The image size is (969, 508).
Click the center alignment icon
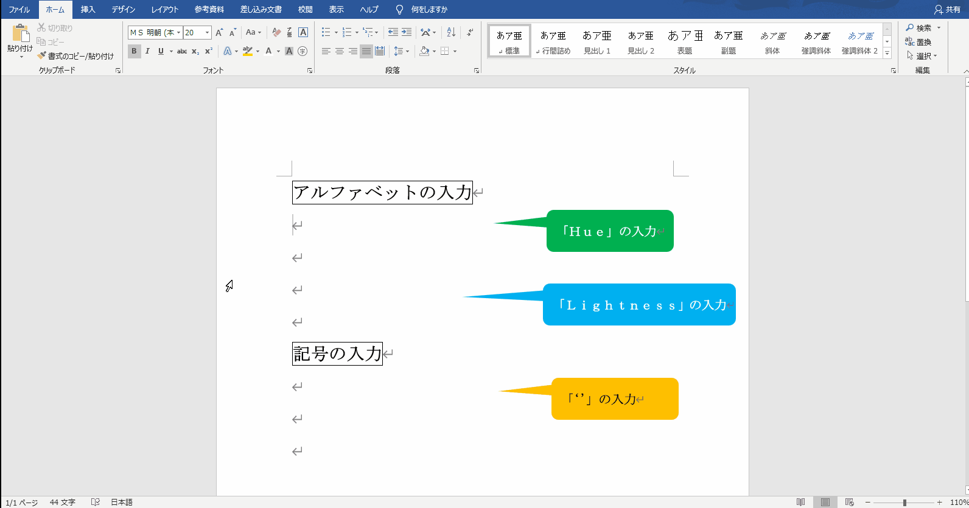click(x=339, y=51)
